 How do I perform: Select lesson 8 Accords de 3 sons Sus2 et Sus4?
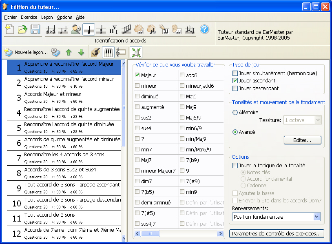click(64, 173)
